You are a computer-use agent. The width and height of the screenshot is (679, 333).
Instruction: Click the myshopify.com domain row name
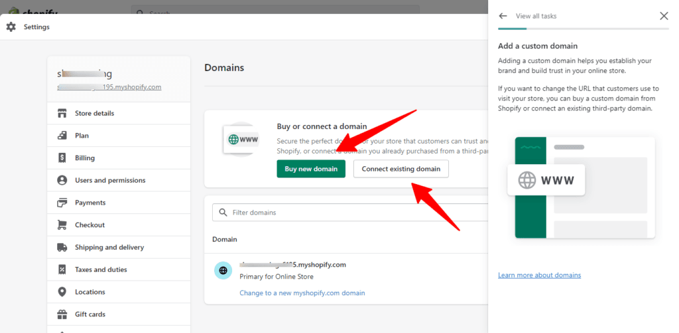pos(292,265)
